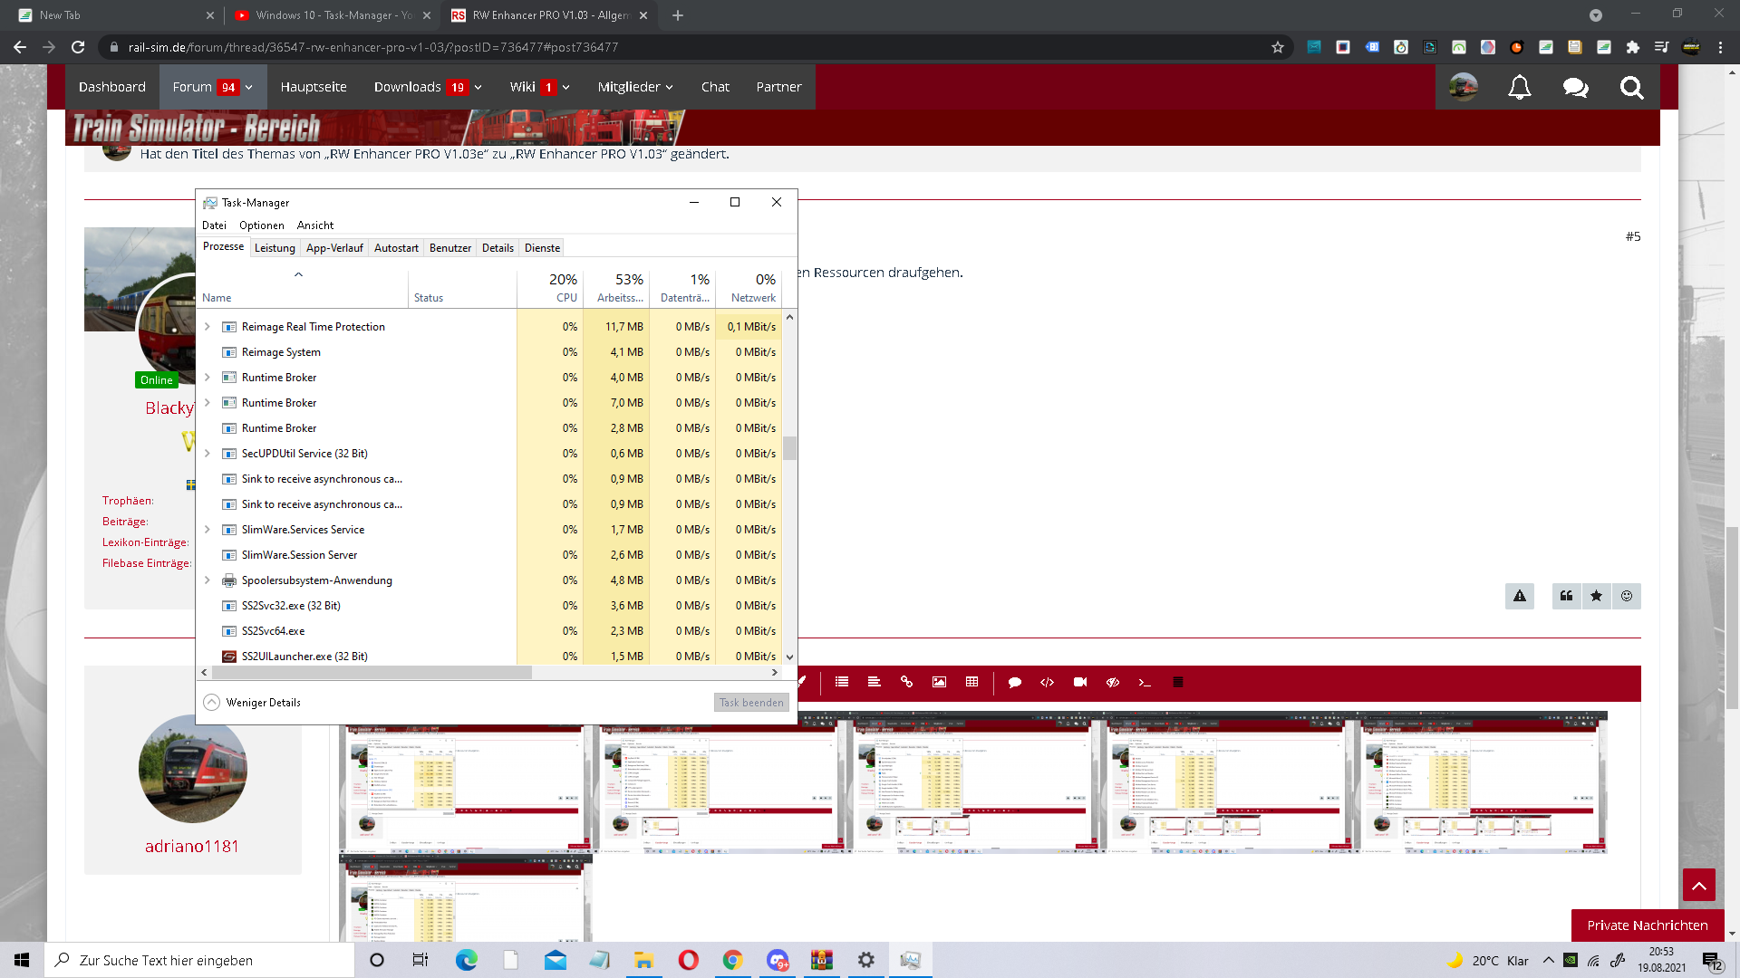Click the Private Nachrichten button
Screen dimensions: 1740x978
pos(1647,925)
